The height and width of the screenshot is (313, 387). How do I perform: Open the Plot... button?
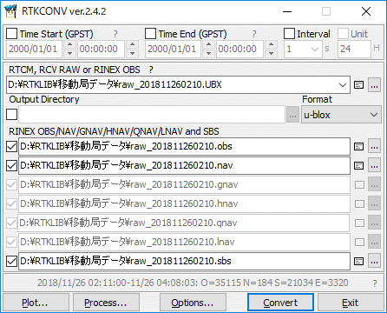click(36, 303)
